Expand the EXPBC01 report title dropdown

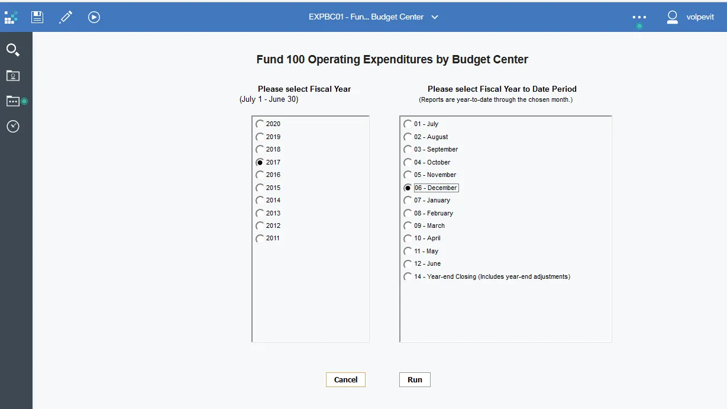435,17
